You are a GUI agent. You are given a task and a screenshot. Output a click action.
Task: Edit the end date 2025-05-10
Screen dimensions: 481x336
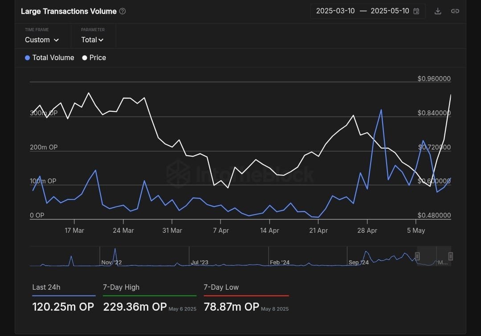[x=390, y=11]
